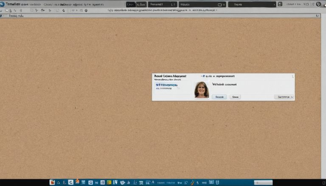Click the highlighted button beside the profile photo
The width and height of the screenshot is (326, 186).
click(x=219, y=97)
